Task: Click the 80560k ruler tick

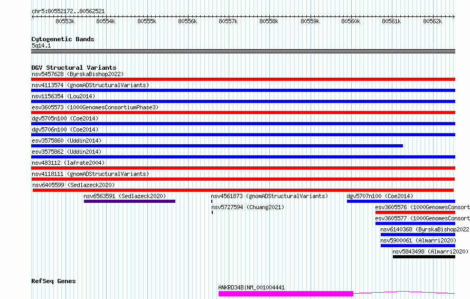Action: [351, 21]
